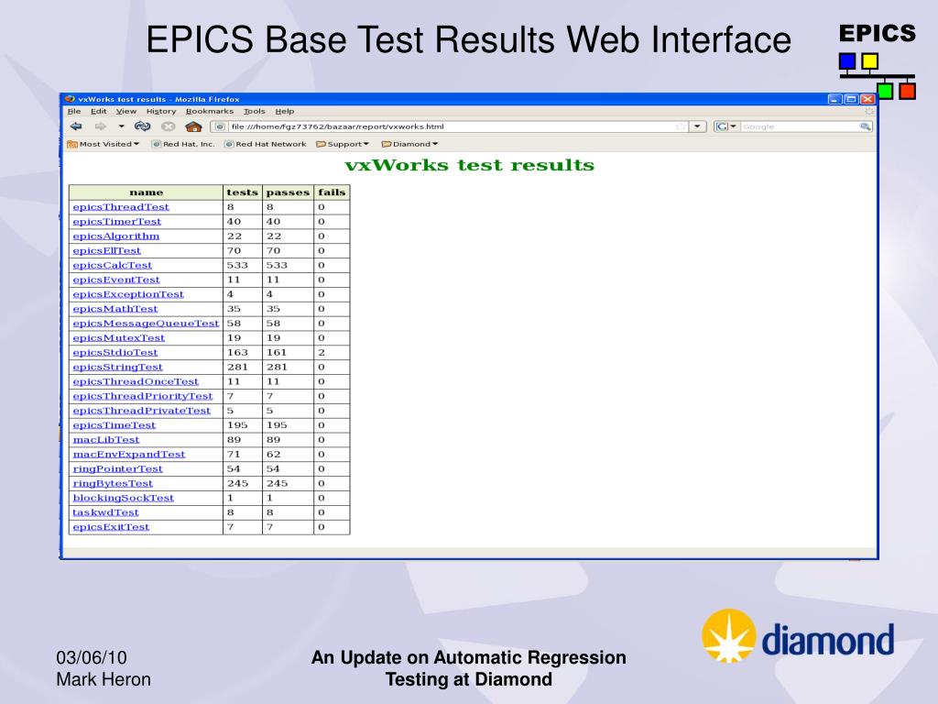Open the View menu
The image size is (938, 704).
tap(126, 111)
